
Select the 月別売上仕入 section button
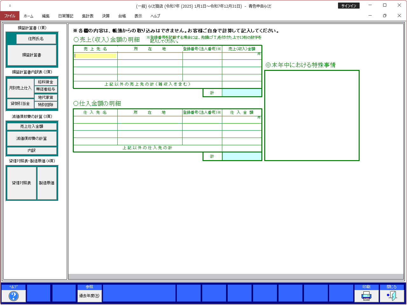click(x=20, y=88)
